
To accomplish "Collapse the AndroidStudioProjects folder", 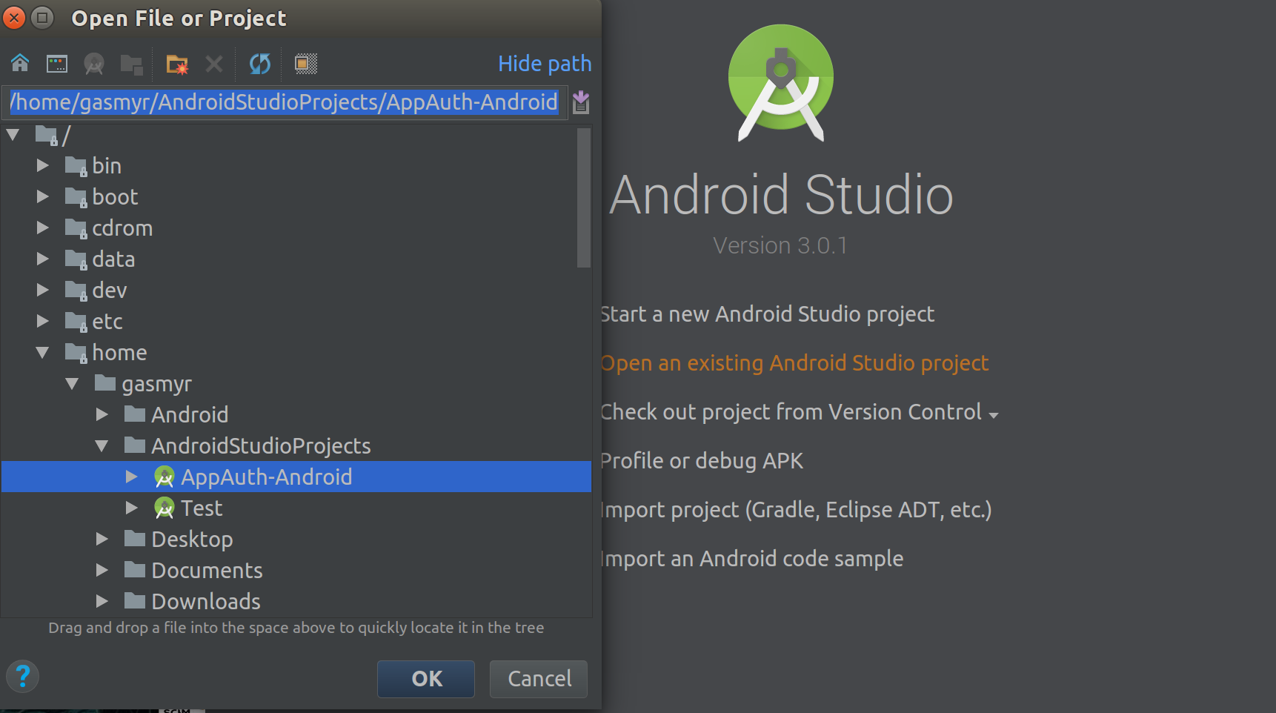I will [x=102, y=446].
